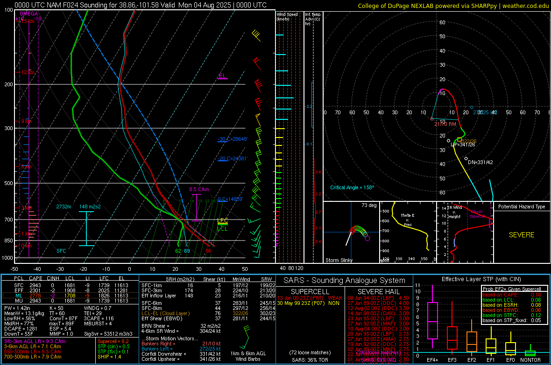Click the PW = 1.42in value
Viewport: 551px width, 365px height.
coord(17,308)
